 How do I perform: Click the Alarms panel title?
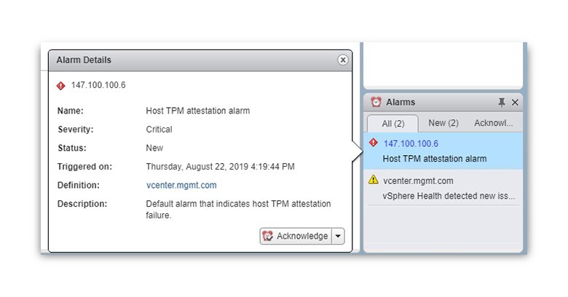tap(401, 103)
